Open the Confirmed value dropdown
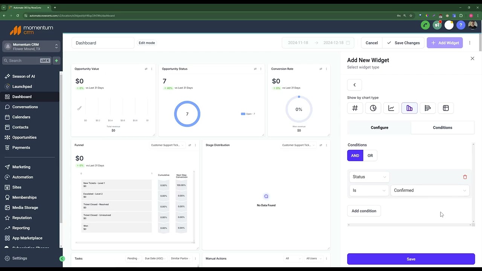This screenshot has height=271, width=482. (430, 190)
